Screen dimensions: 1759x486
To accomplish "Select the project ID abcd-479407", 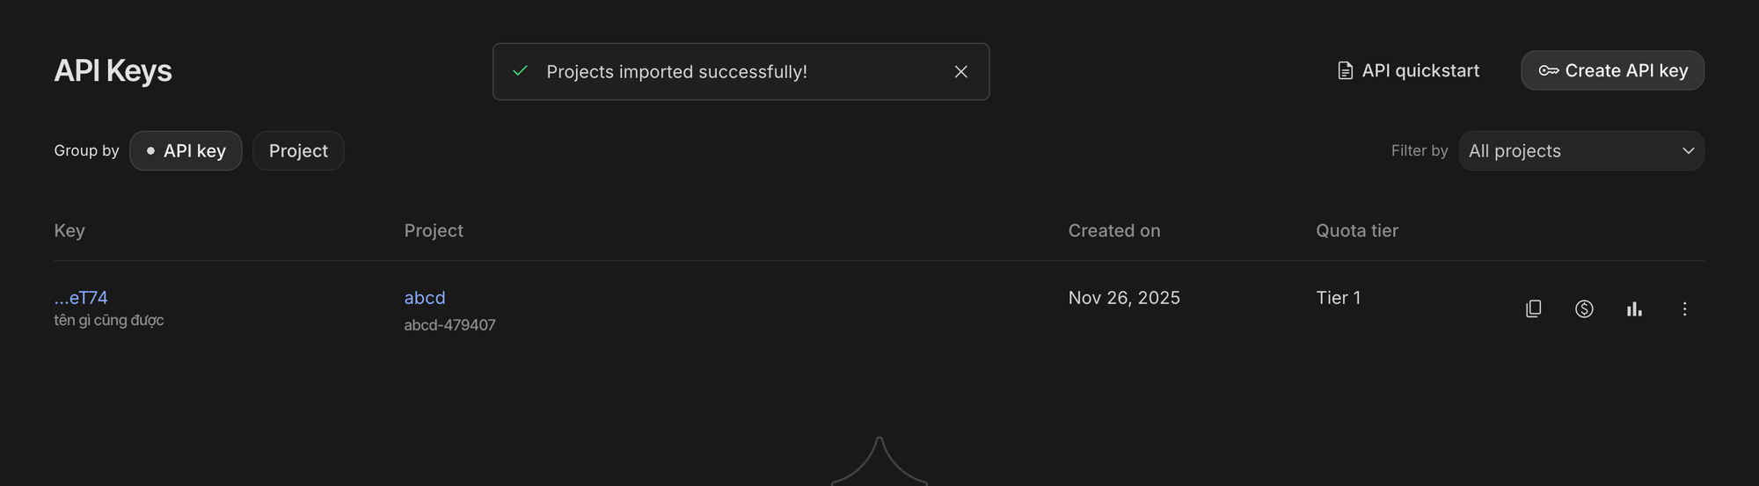I will pyautogui.click(x=449, y=325).
